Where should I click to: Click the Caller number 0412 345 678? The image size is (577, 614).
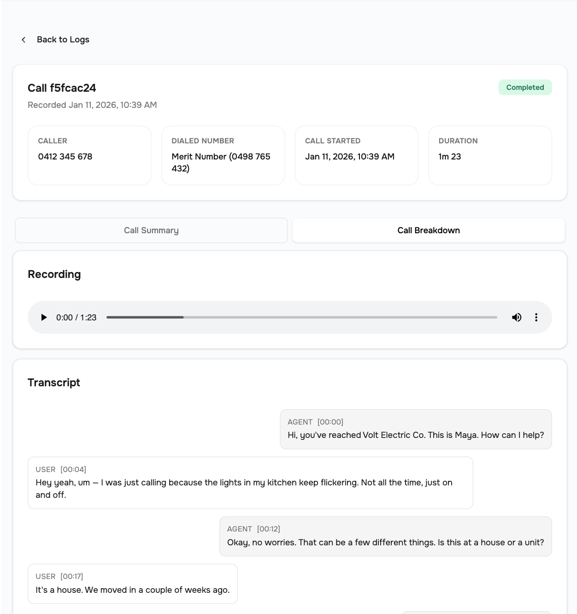pyautogui.click(x=65, y=157)
